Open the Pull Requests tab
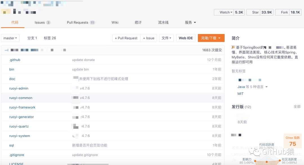This screenshot has width=304, height=165. click(x=81, y=22)
